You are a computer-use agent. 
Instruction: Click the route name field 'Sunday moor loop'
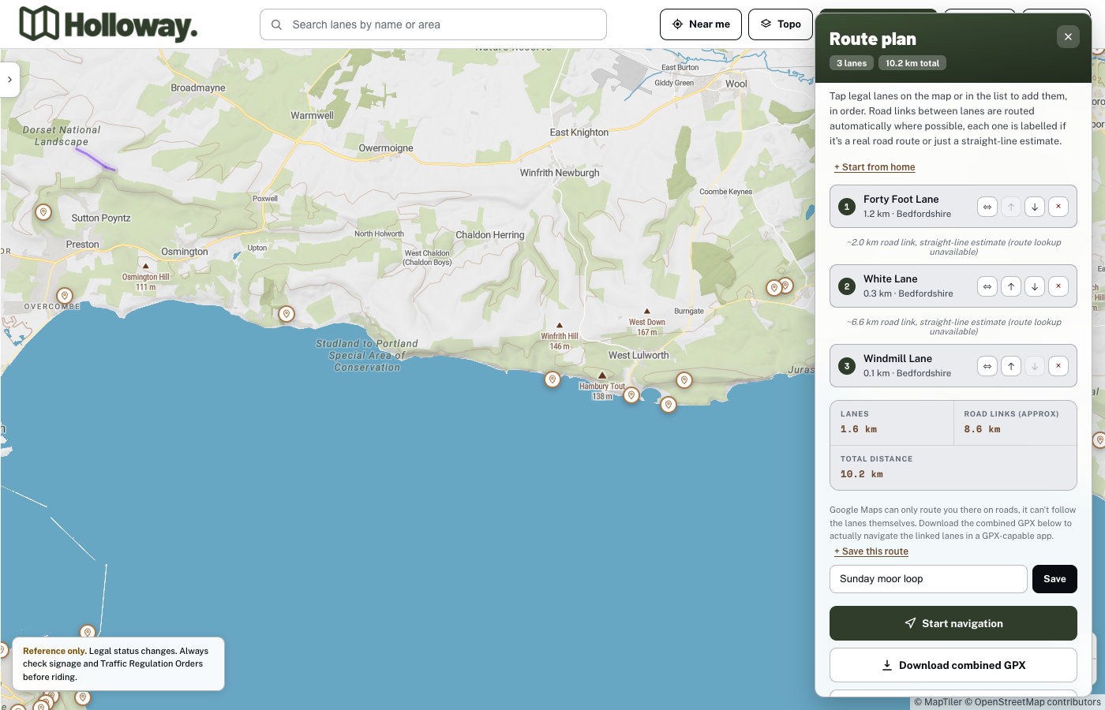(x=928, y=579)
